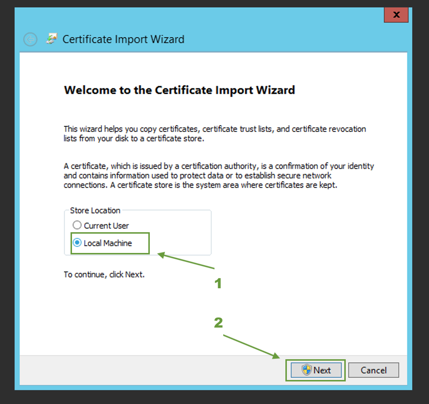Cancel the Certificate Import Wizard
This screenshot has width=429, height=404.
coord(373,370)
